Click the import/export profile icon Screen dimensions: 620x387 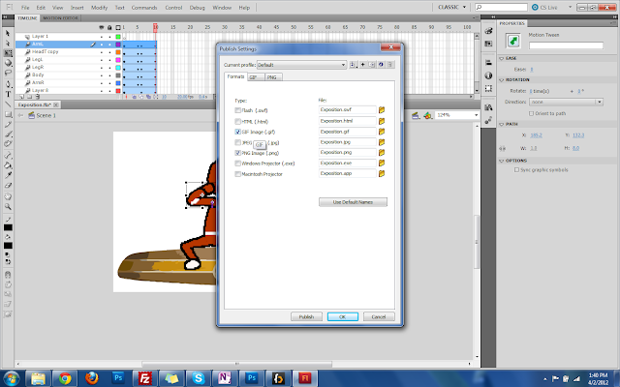[353, 65]
